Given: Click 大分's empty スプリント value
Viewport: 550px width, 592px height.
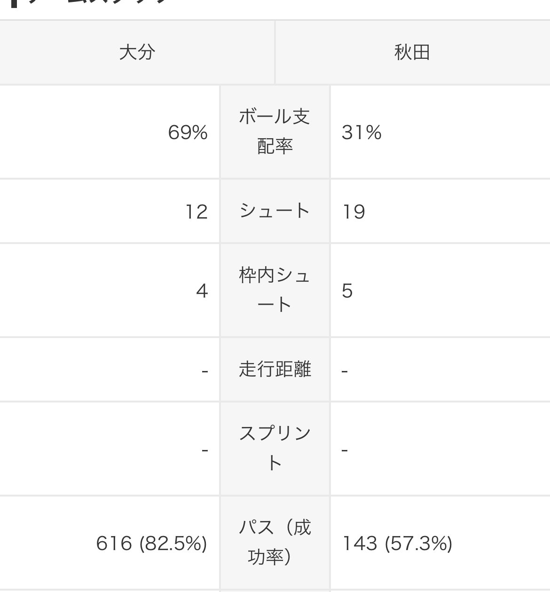Looking at the screenshot, I should click(x=204, y=450).
